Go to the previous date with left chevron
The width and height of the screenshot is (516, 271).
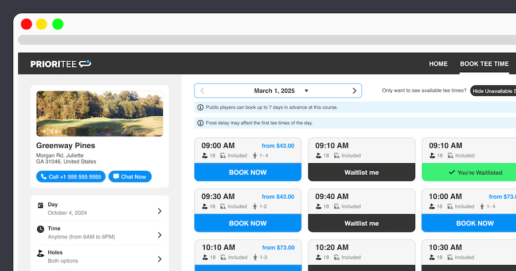tap(202, 91)
